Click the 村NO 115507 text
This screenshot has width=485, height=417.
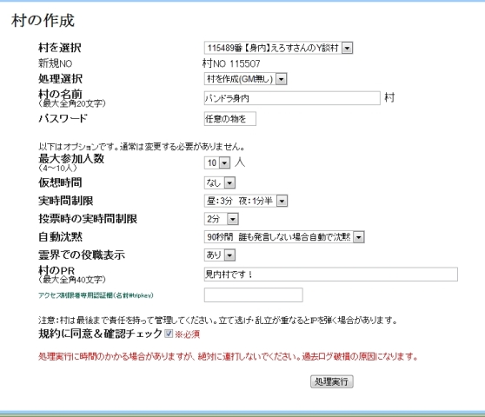point(231,63)
